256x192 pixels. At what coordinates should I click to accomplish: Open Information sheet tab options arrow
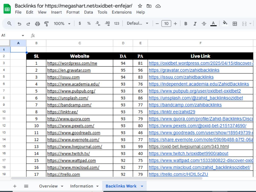(x=98, y=186)
